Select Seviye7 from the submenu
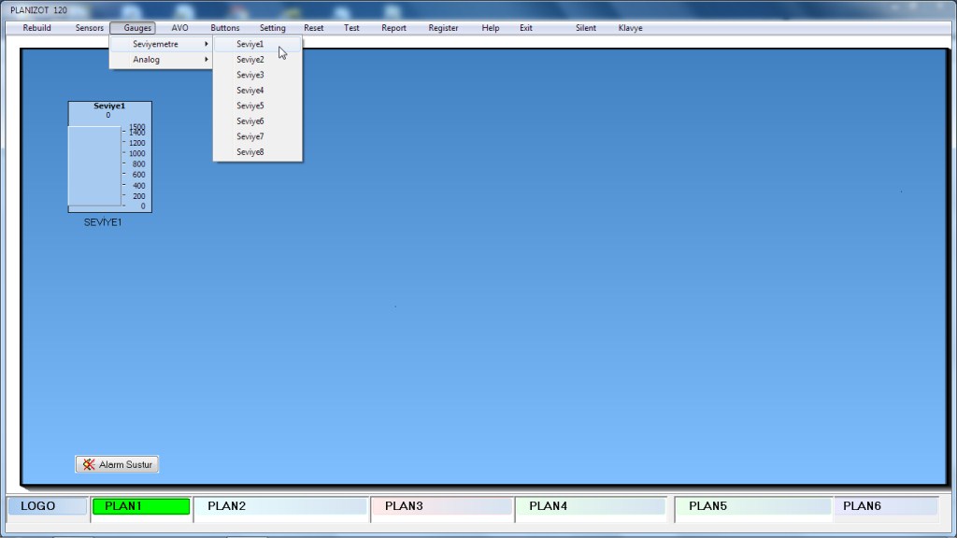This screenshot has height=538, width=957. (258, 136)
